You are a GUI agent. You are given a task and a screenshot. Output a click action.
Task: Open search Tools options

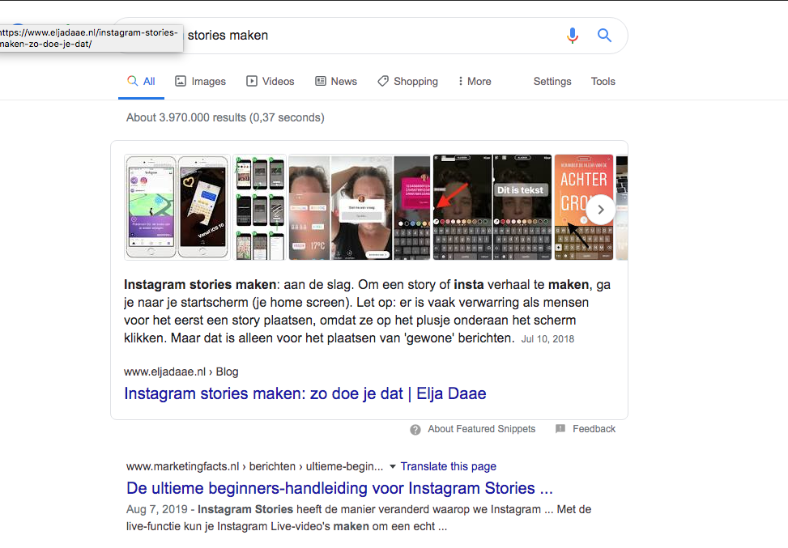[603, 82]
